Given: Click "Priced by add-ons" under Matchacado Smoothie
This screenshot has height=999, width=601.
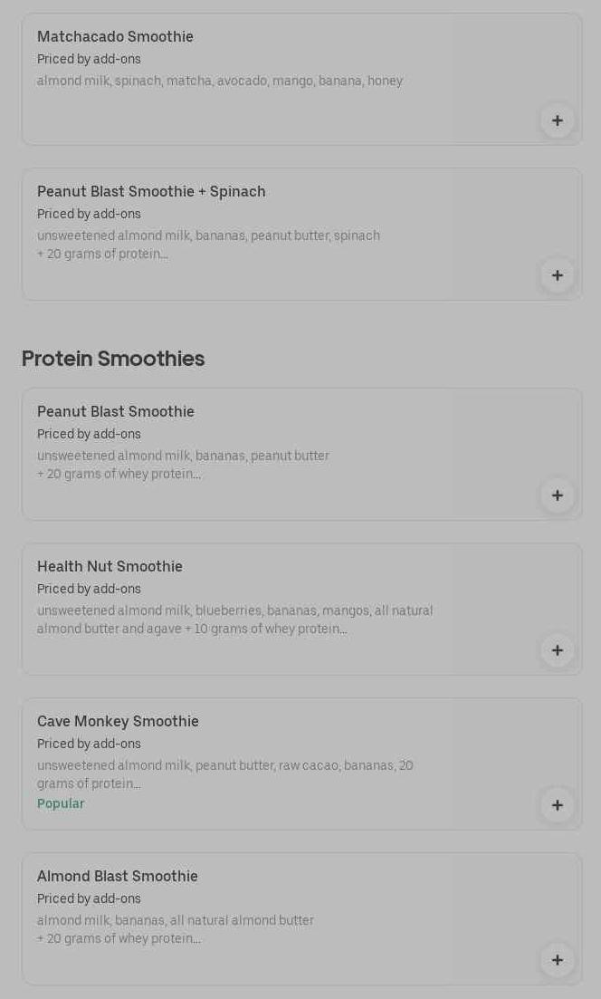Looking at the screenshot, I should point(89,60).
